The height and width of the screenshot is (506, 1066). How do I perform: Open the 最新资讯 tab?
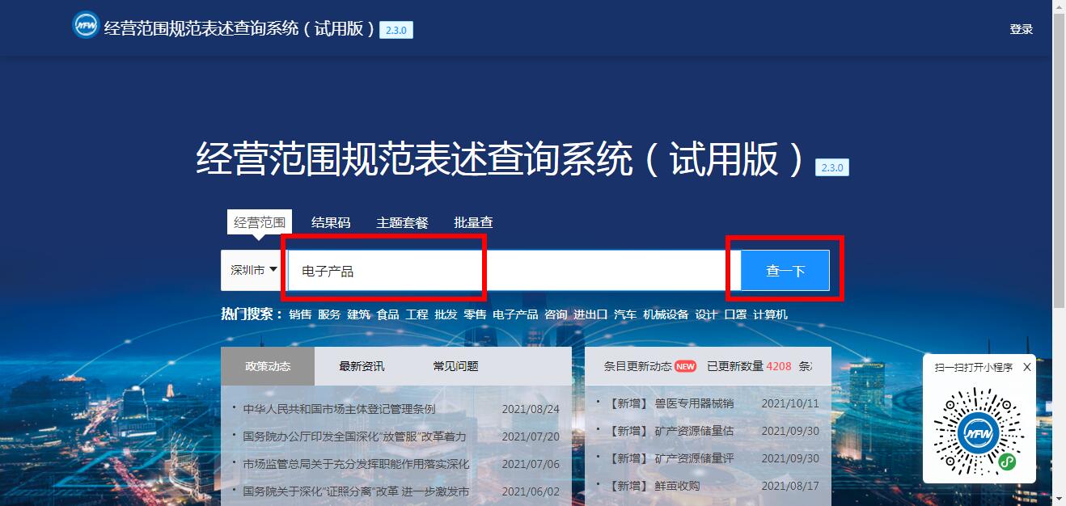click(x=362, y=366)
